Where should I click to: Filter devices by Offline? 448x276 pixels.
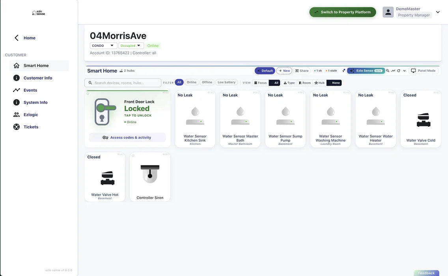point(207,82)
